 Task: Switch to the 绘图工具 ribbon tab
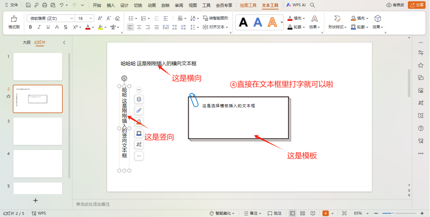point(249,5)
